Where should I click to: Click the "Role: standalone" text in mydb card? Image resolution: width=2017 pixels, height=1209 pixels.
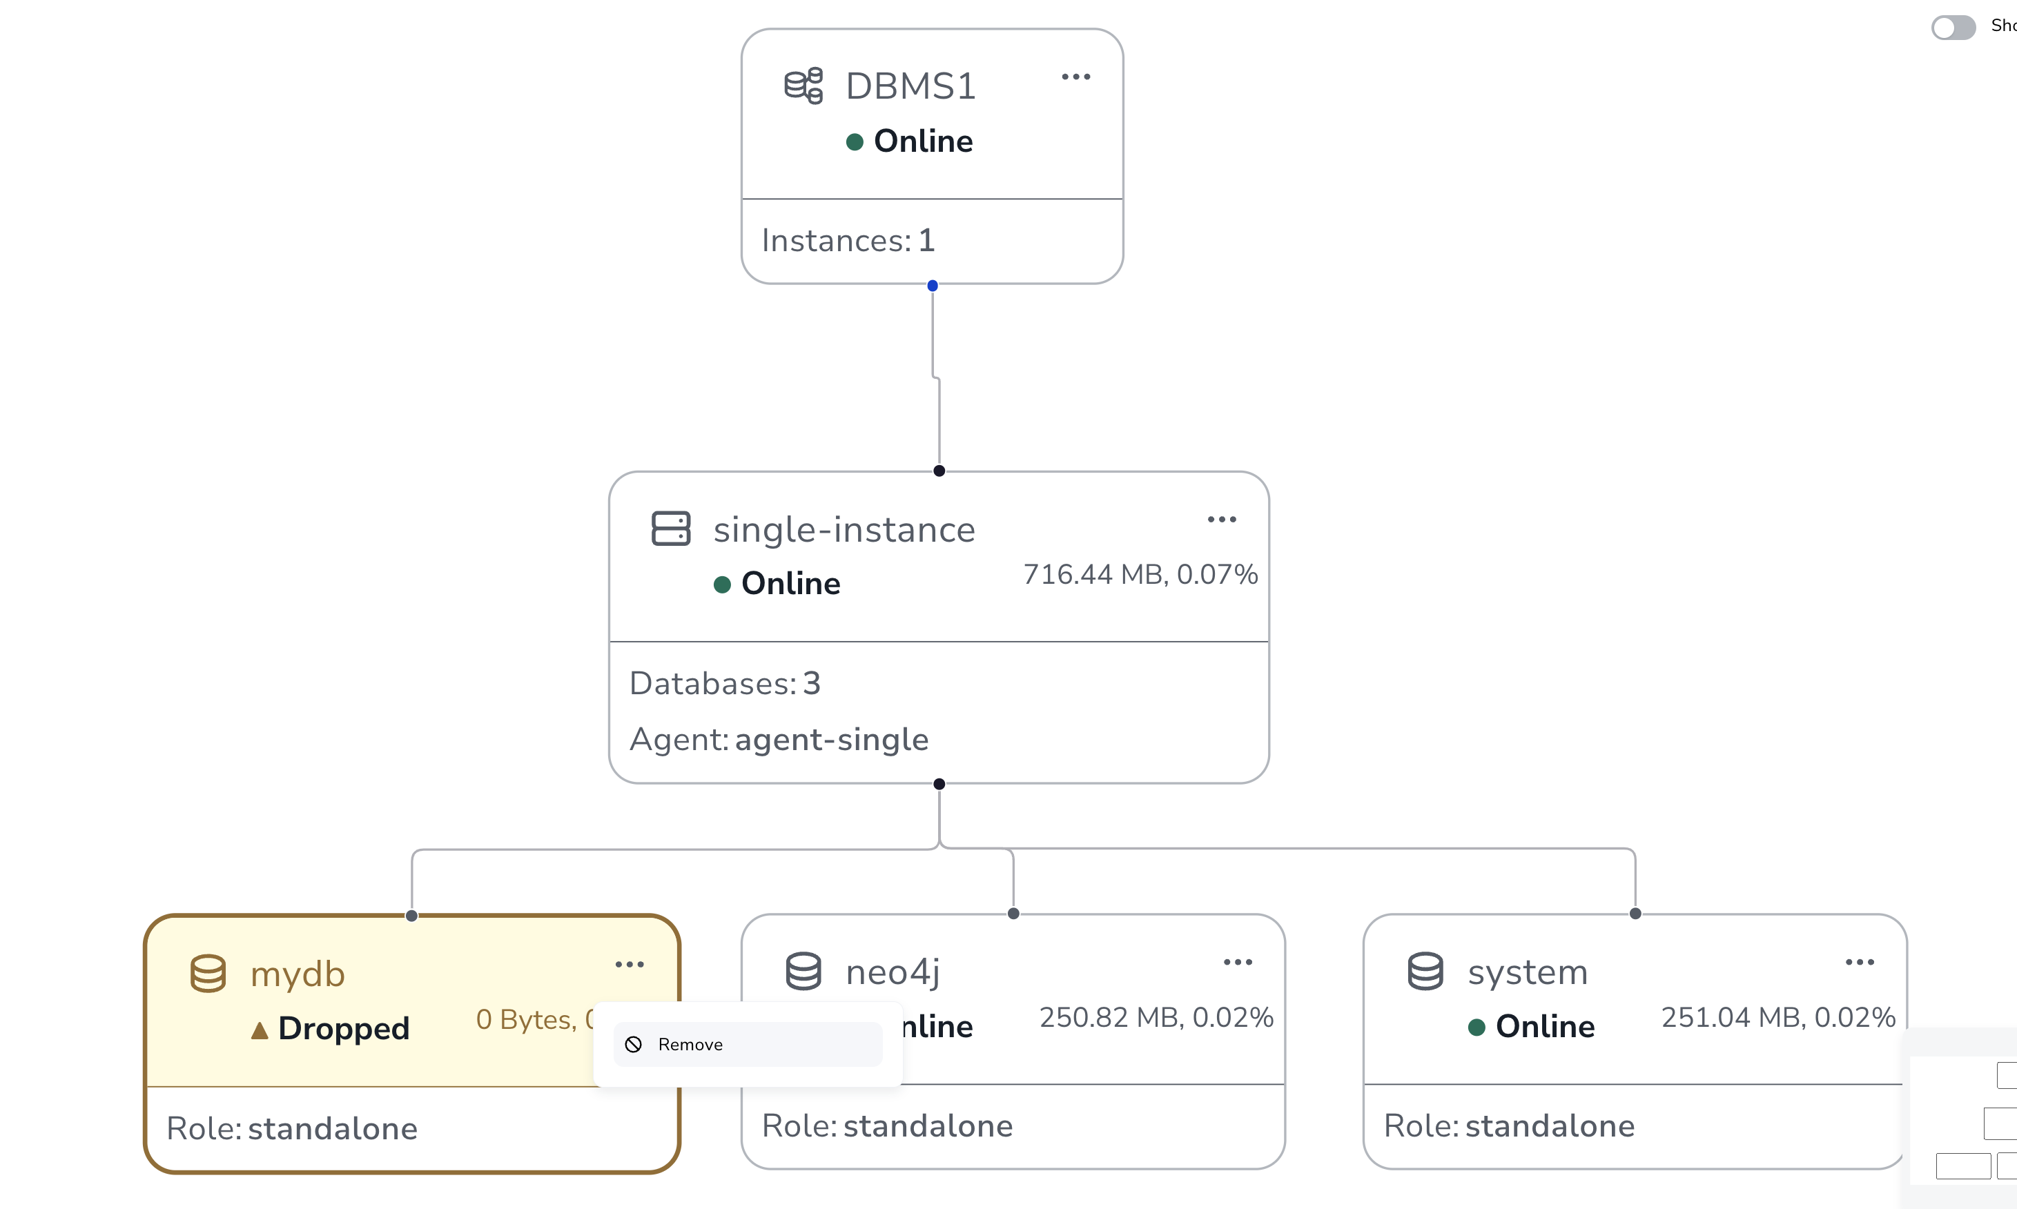click(292, 1129)
